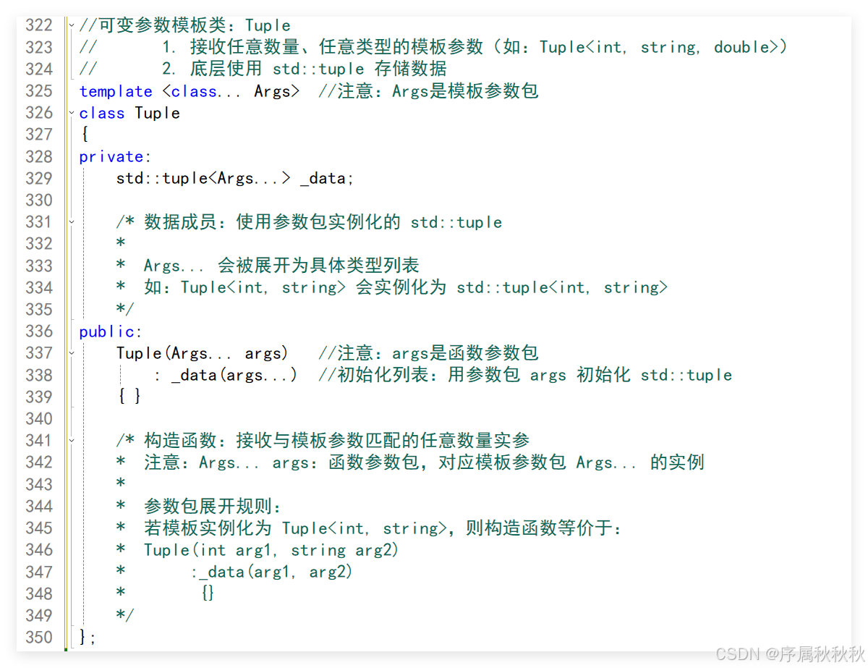The width and height of the screenshot is (868, 668).
Task: Click comment 'Args... 会被展开为具体类型列表'
Action: (x=281, y=266)
